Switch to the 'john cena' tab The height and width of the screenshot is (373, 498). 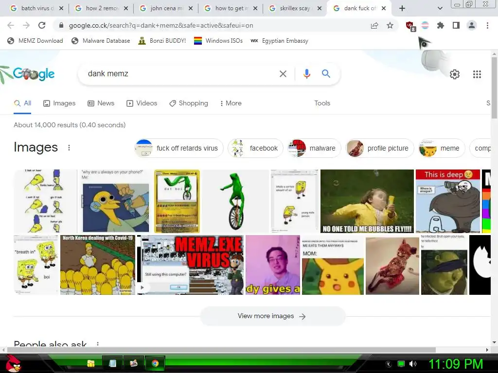165,8
